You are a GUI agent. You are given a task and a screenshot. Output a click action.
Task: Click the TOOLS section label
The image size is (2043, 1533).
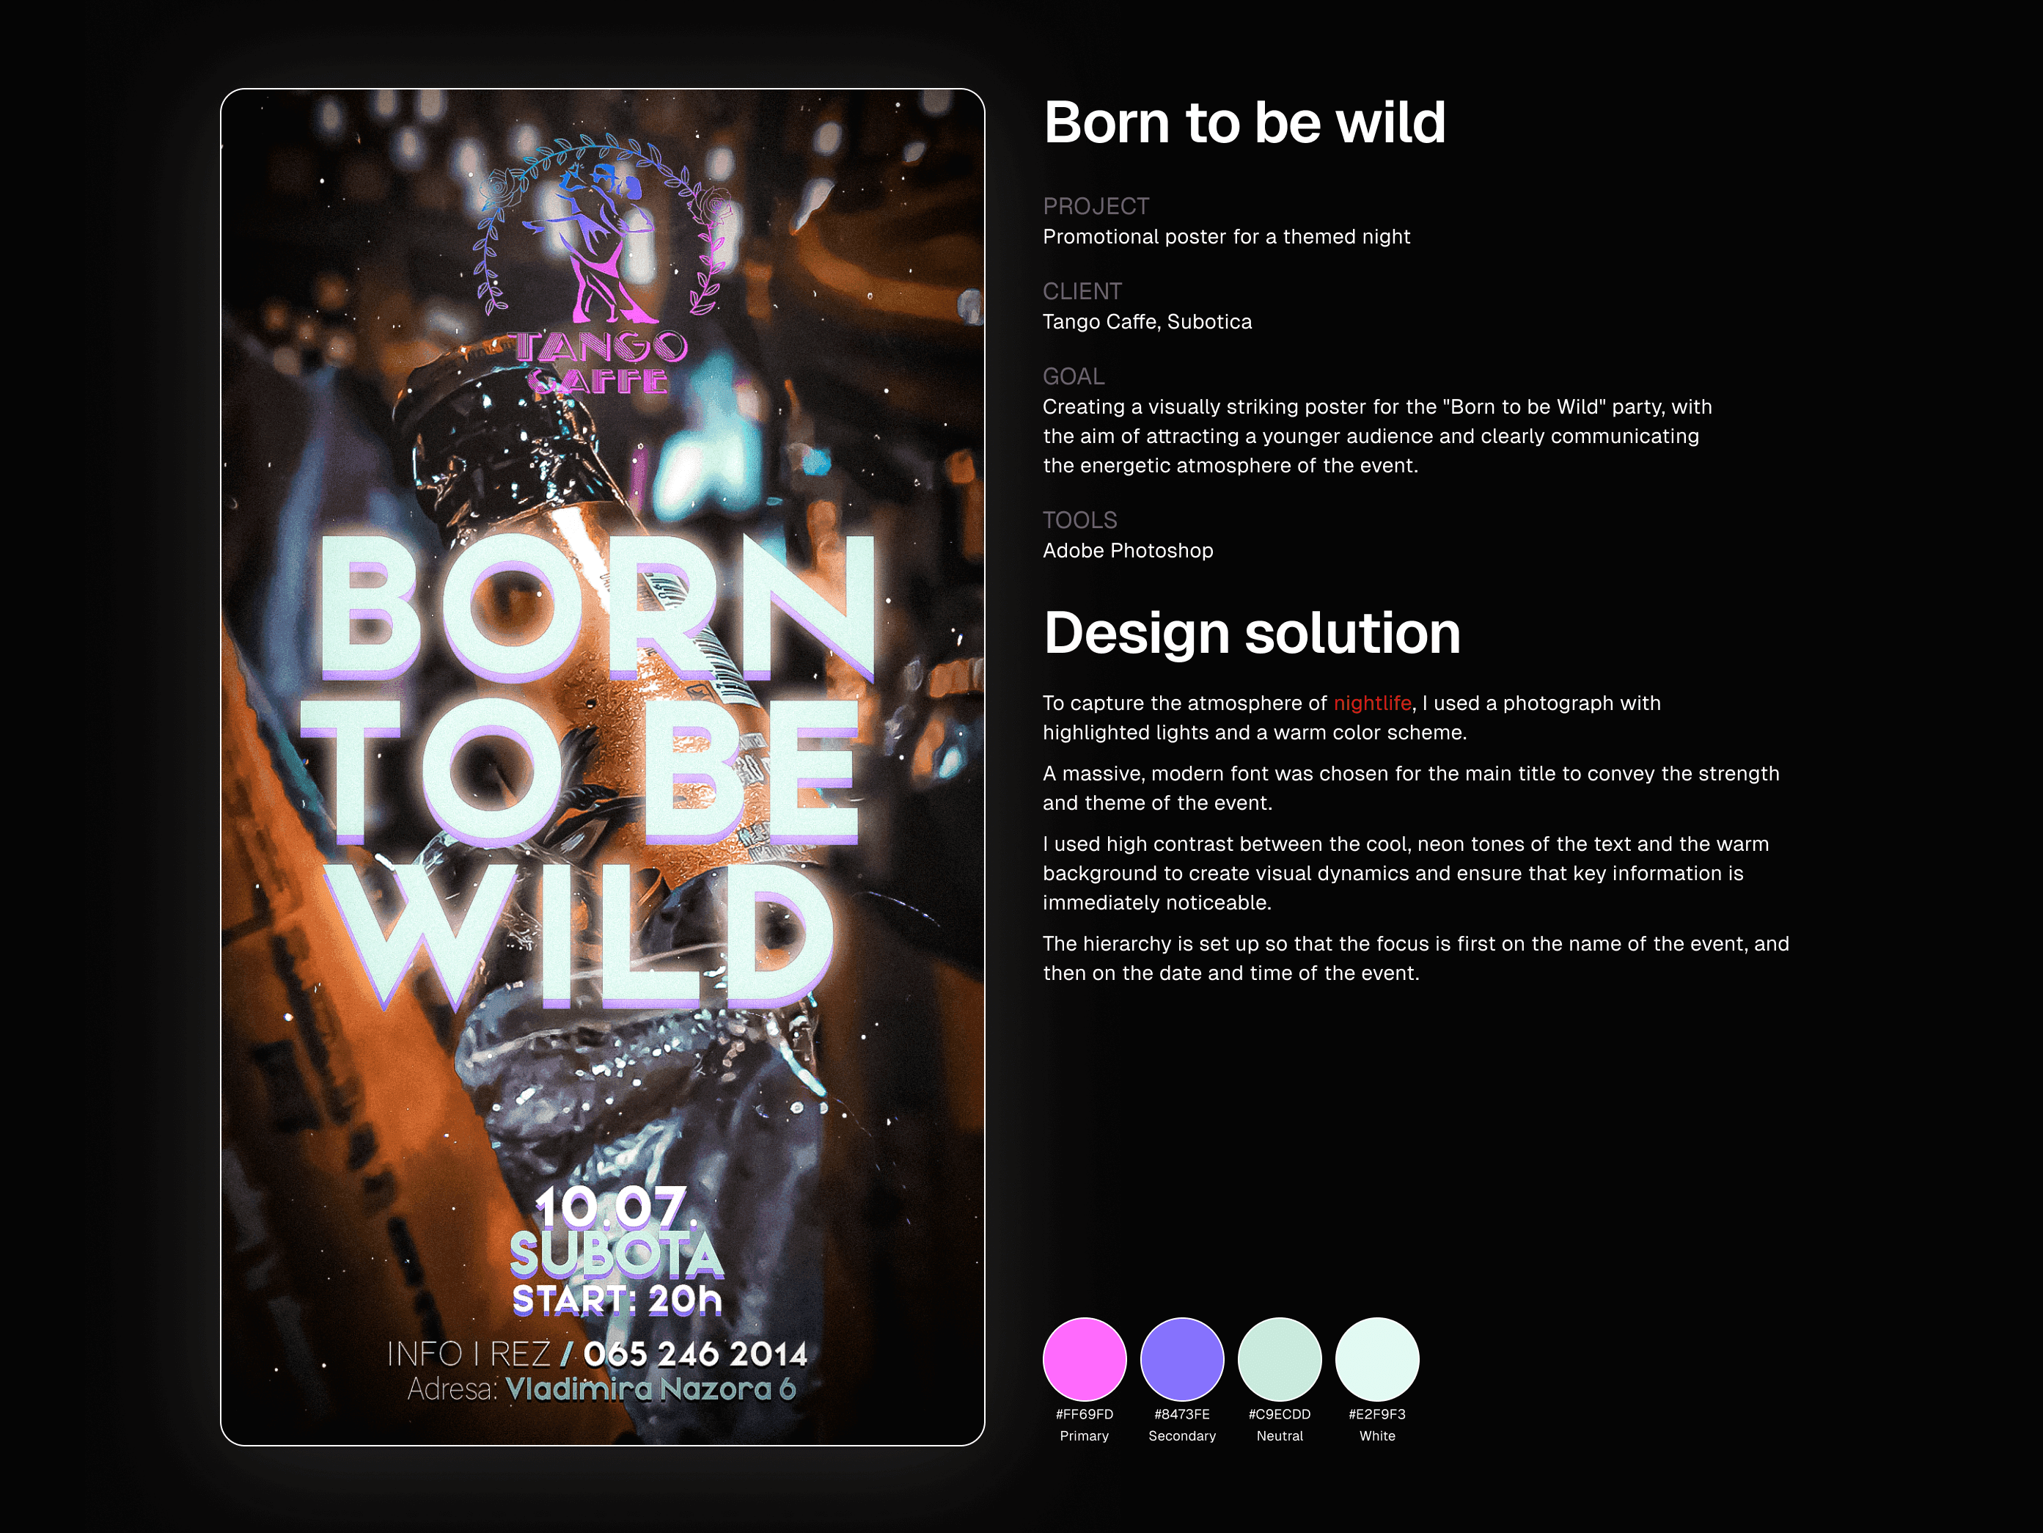point(1079,520)
